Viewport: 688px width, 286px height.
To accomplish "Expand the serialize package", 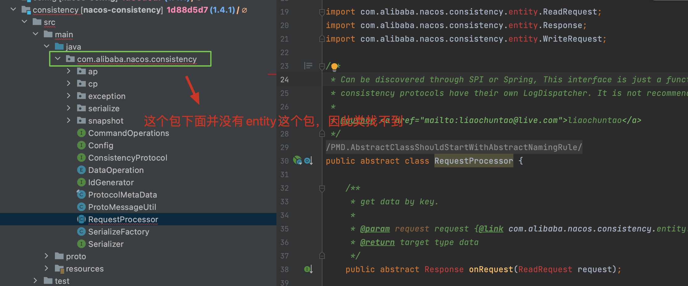I will [69, 108].
